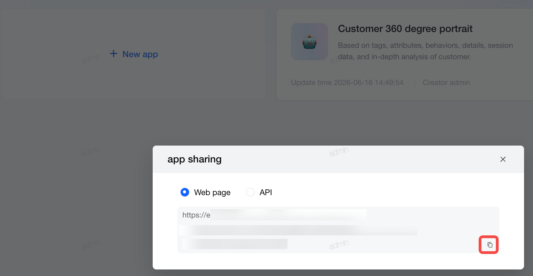Viewport: 533px width, 276px height.
Task: Click the admin watermark in dialog header
Action: tap(339, 151)
